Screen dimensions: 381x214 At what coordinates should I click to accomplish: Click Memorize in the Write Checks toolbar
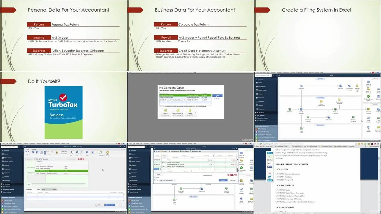click(x=48, y=154)
